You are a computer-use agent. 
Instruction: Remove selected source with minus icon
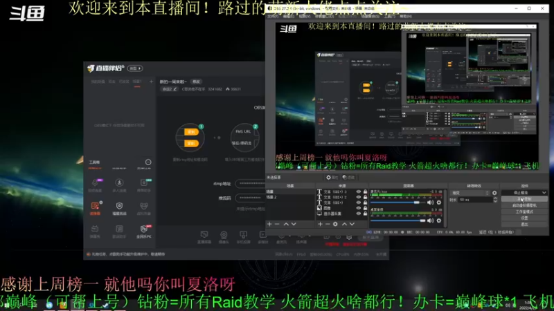pyautogui.click(x=328, y=224)
